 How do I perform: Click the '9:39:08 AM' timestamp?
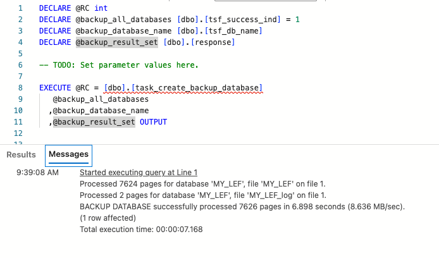(x=37, y=173)
